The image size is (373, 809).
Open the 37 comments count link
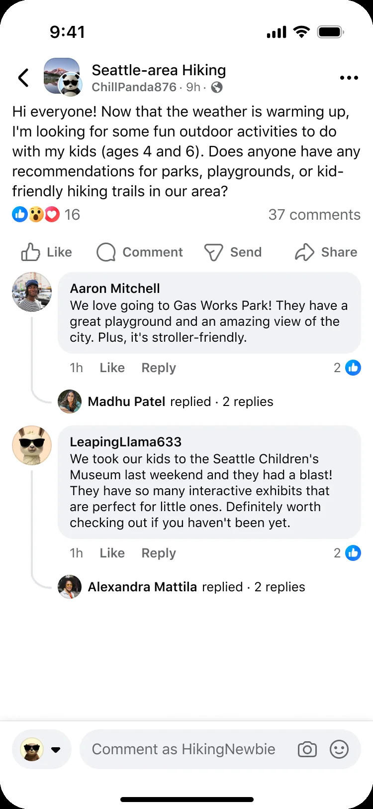click(x=314, y=215)
